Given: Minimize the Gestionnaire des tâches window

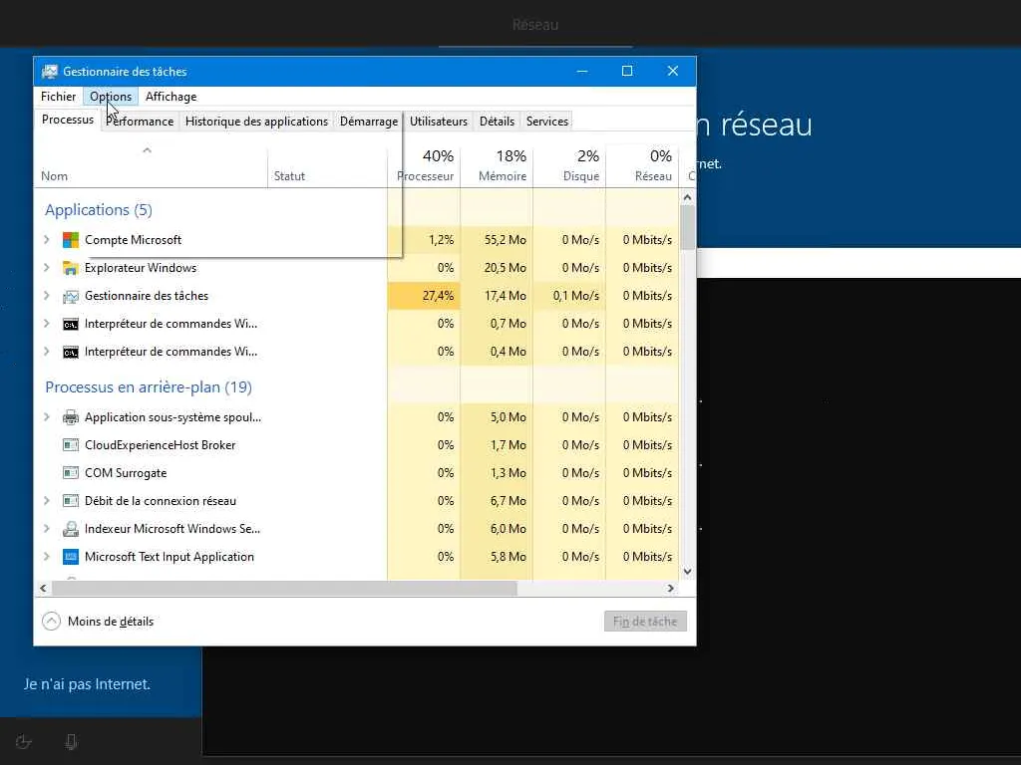Looking at the screenshot, I should coord(582,71).
